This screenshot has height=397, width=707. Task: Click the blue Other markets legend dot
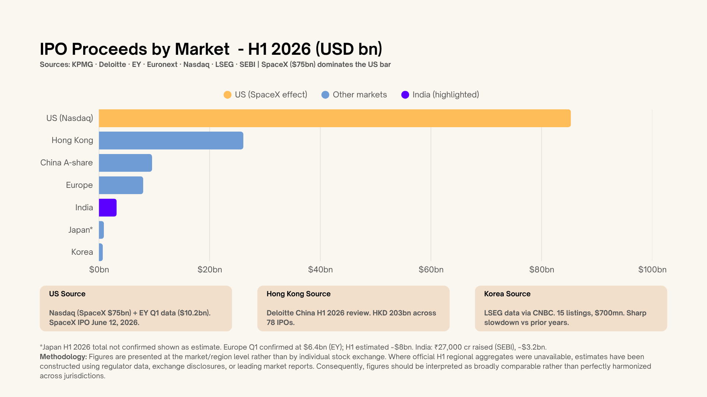tap(325, 95)
